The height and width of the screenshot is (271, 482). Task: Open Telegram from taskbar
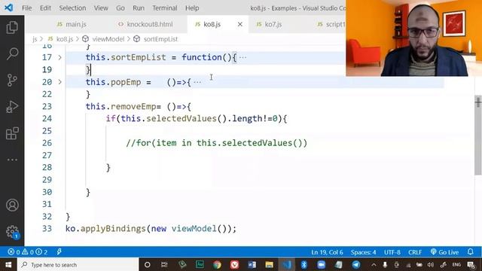pyautogui.click(x=356, y=264)
